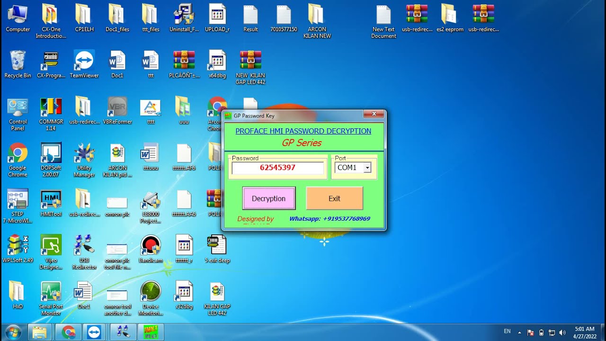Open Chrome from the taskbar
This screenshot has height=341, width=606.
[x=68, y=332]
